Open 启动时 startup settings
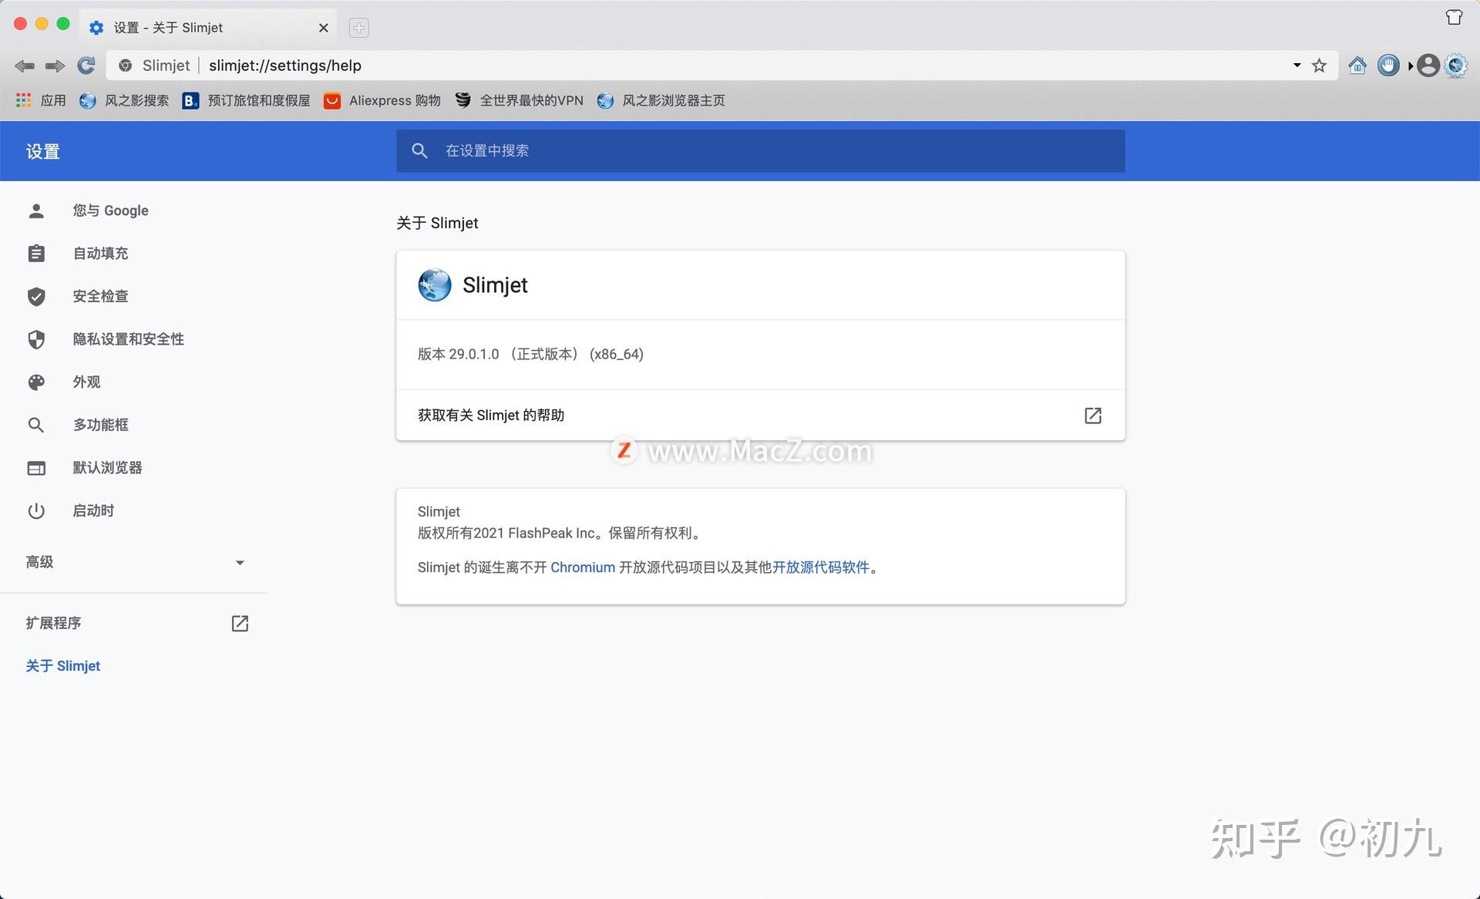Screen dimensions: 1480x899 point(93,511)
